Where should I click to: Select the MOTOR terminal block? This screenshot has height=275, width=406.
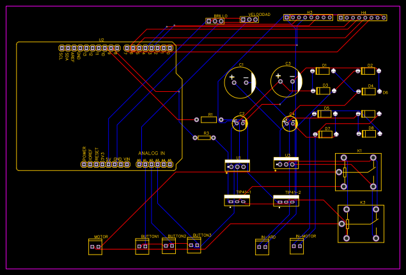[x=95, y=247]
